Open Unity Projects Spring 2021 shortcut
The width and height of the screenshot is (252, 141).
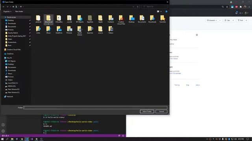pyautogui.click(x=17, y=36)
